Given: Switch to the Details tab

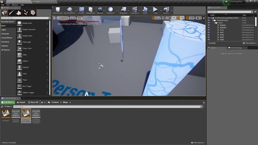Looking at the screenshot, I should pos(213,48).
